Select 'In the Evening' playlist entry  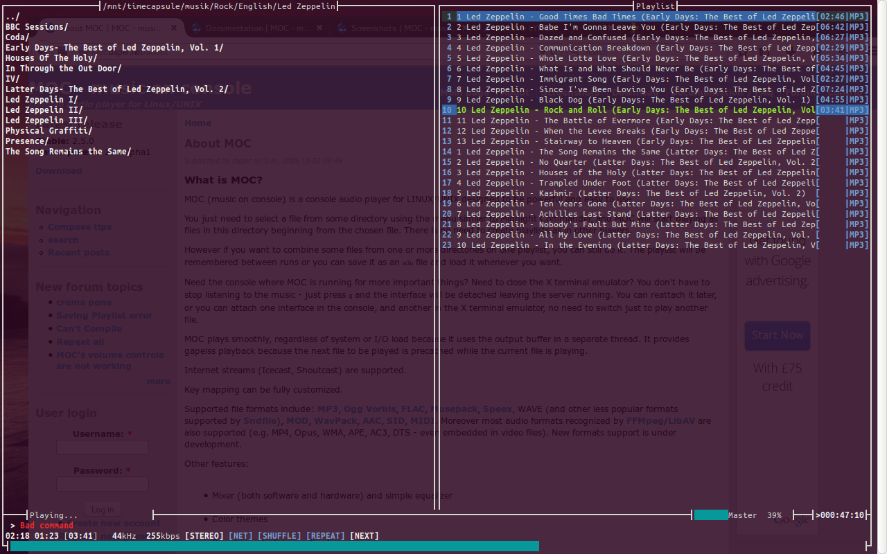click(655, 245)
